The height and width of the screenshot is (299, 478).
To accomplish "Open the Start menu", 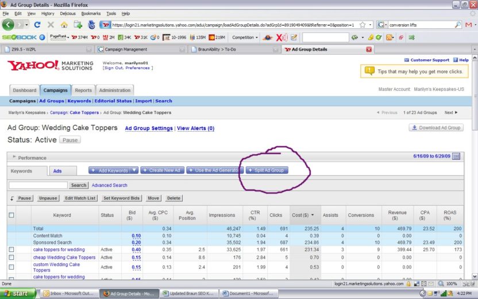I will click(18, 293).
